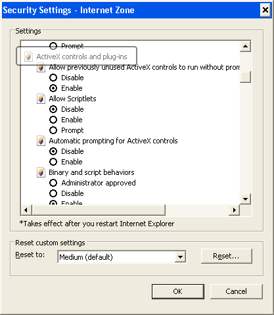Click the ActiveX controls and plug-ins category icon

tap(28, 57)
